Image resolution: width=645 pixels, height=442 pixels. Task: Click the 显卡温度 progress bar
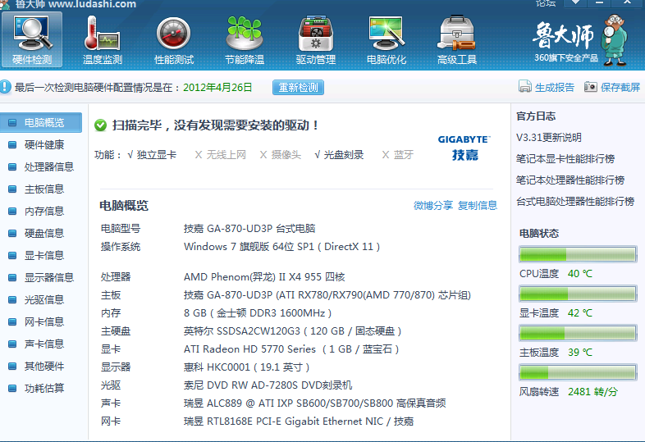[578, 294]
